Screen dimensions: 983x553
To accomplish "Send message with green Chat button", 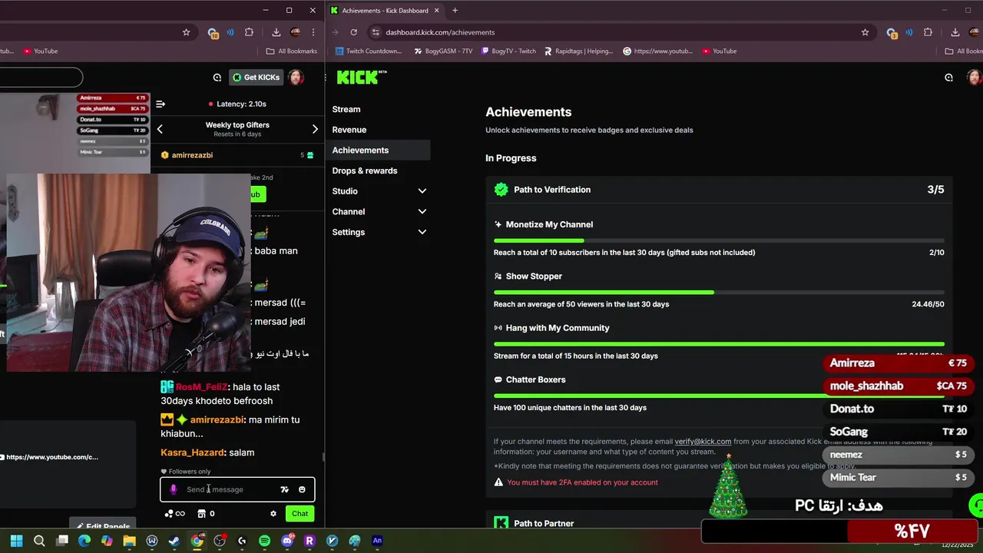I will [x=300, y=514].
